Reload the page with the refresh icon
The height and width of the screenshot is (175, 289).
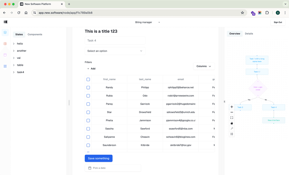click(x=19, y=13)
